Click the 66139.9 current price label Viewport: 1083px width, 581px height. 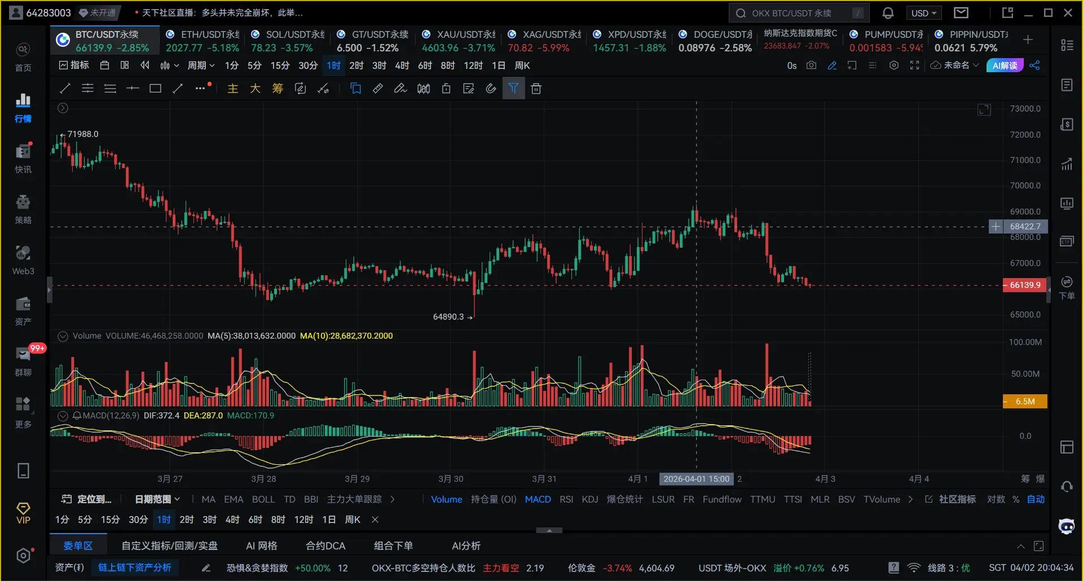pyautogui.click(x=1025, y=285)
